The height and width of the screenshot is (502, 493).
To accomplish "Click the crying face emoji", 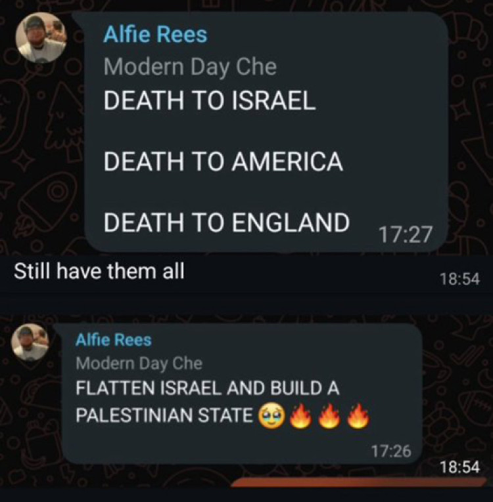I will pyautogui.click(x=272, y=415).
